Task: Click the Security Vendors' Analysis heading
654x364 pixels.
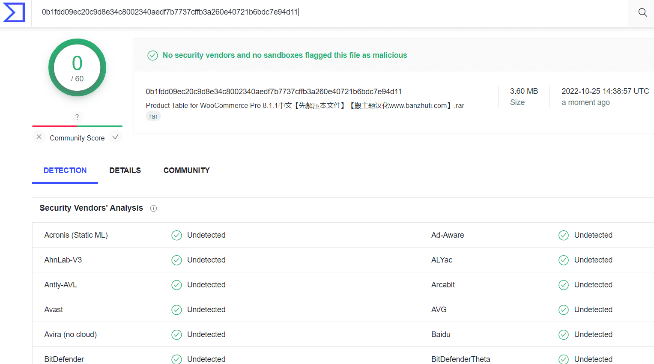Action: [x=91, y=208]
